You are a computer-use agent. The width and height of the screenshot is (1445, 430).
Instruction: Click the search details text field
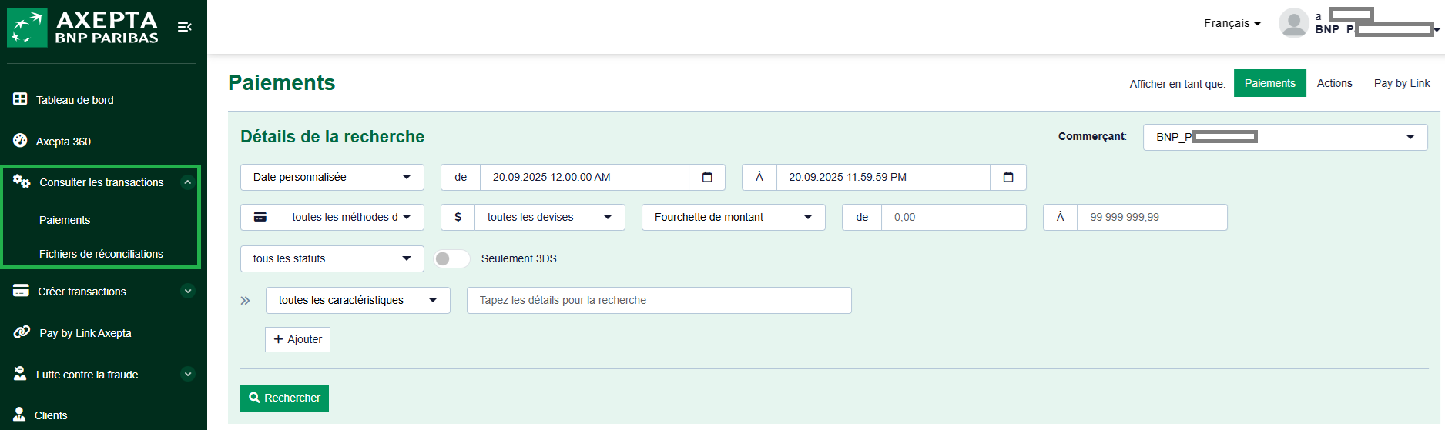[x=659, y=301]
